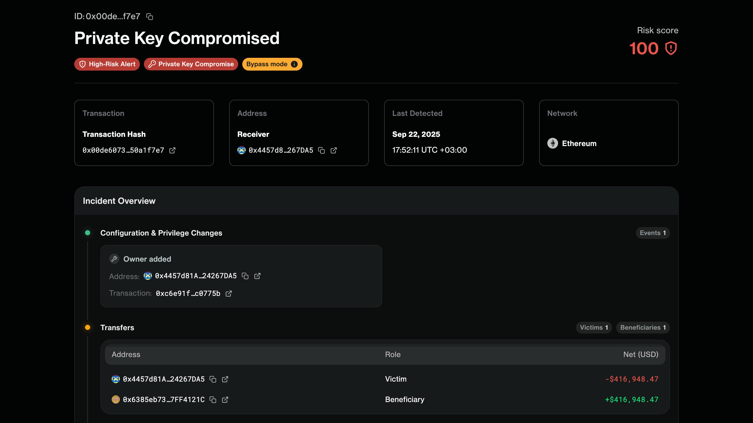Click the High-Risk Alert tag
This screenshot has width=753, height=423.
coord(107,64)
